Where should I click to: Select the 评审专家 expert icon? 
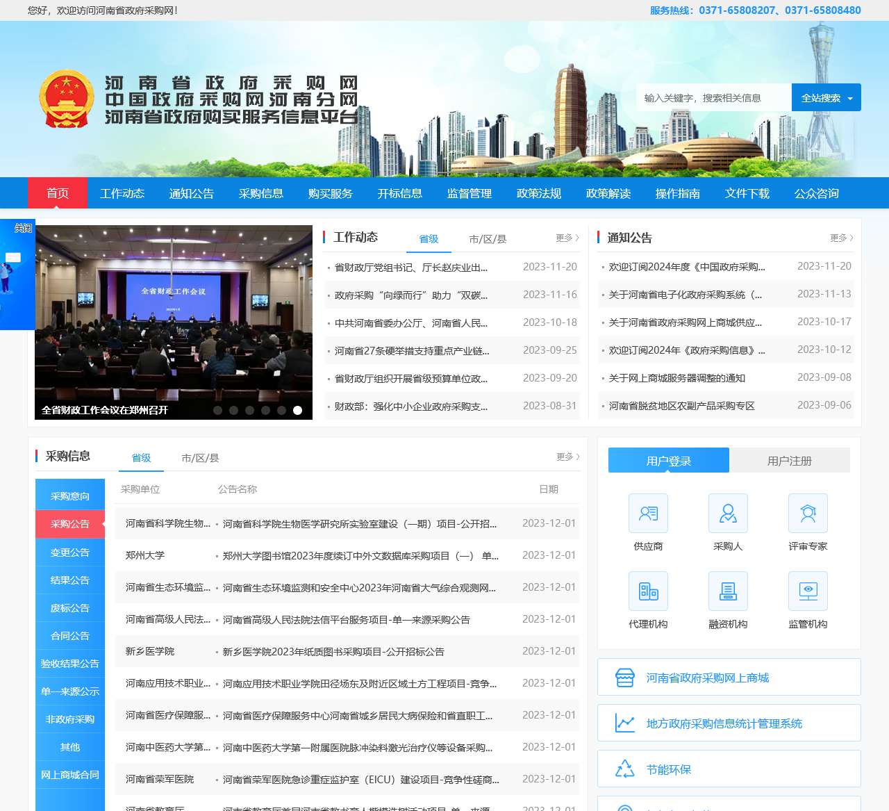pos(808,514)
